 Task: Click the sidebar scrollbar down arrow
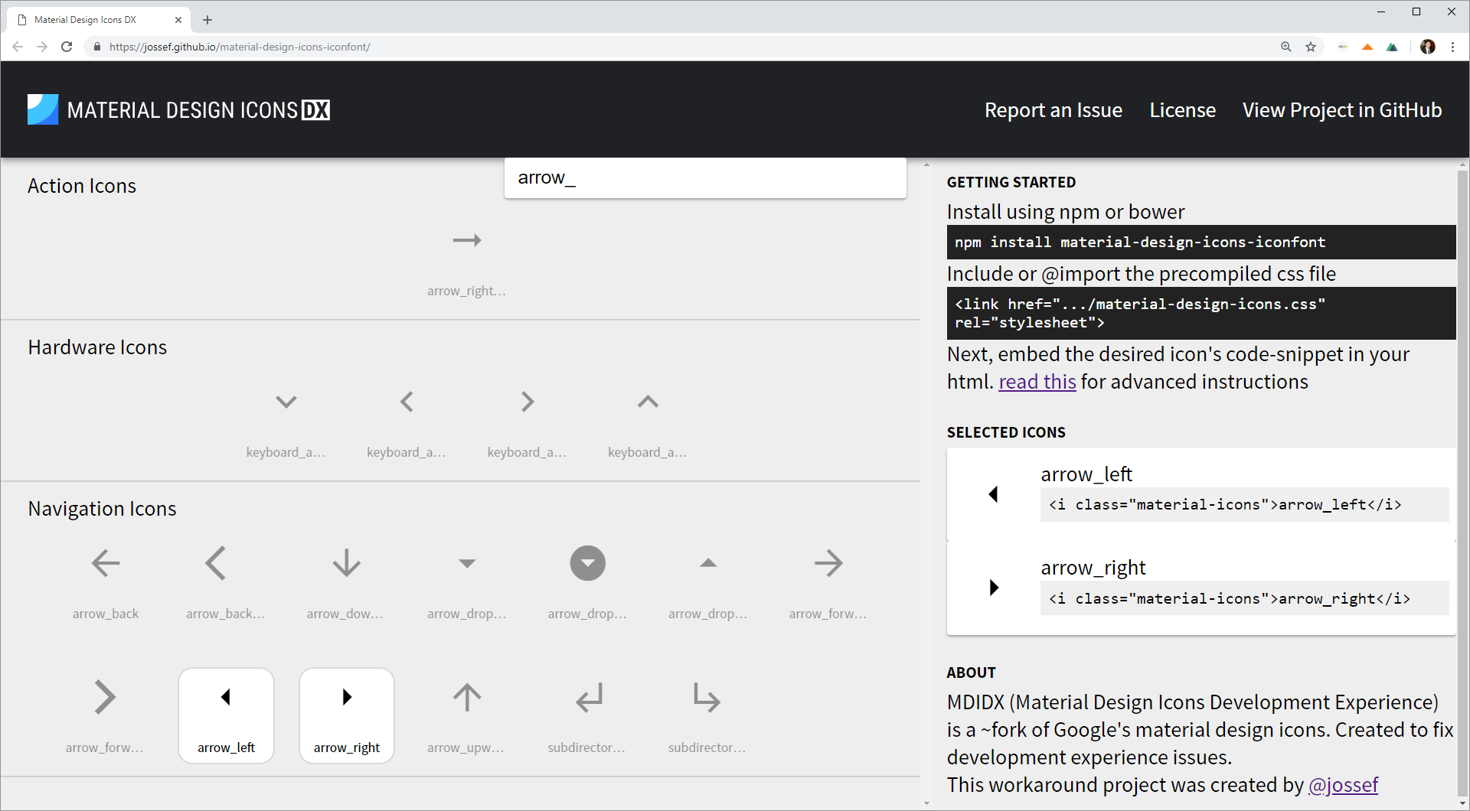pos(1463,803)
